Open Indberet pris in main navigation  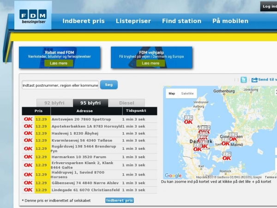(x=84, y=21)
